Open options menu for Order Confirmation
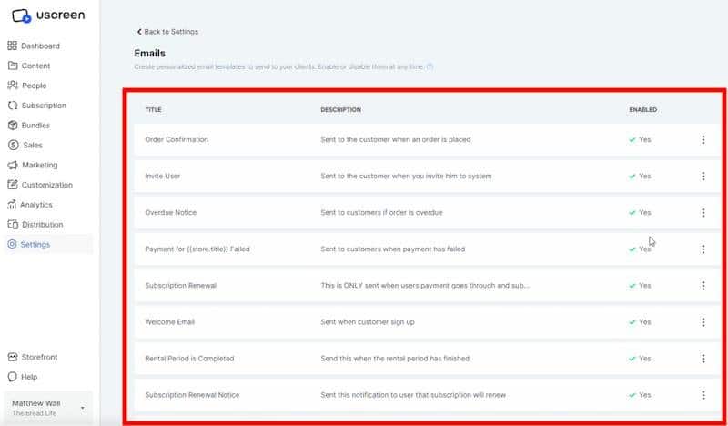This screenshot has height=426, width=728. pos(703,139)
